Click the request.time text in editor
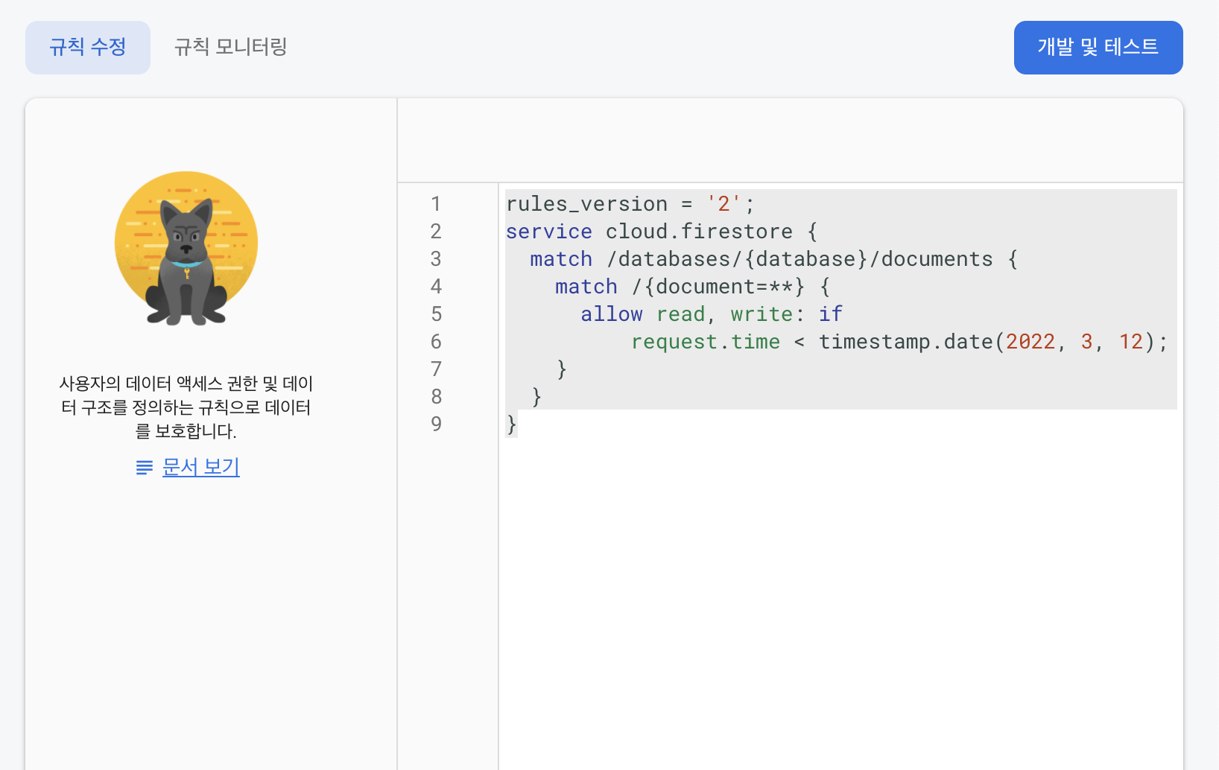The width and height of the screenshot is (1219, 770). point(706,341)
